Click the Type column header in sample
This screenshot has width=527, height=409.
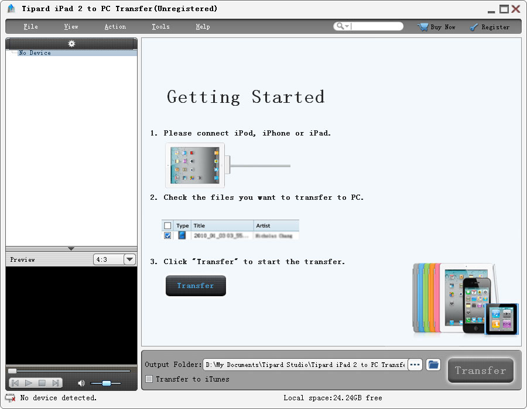183,226
